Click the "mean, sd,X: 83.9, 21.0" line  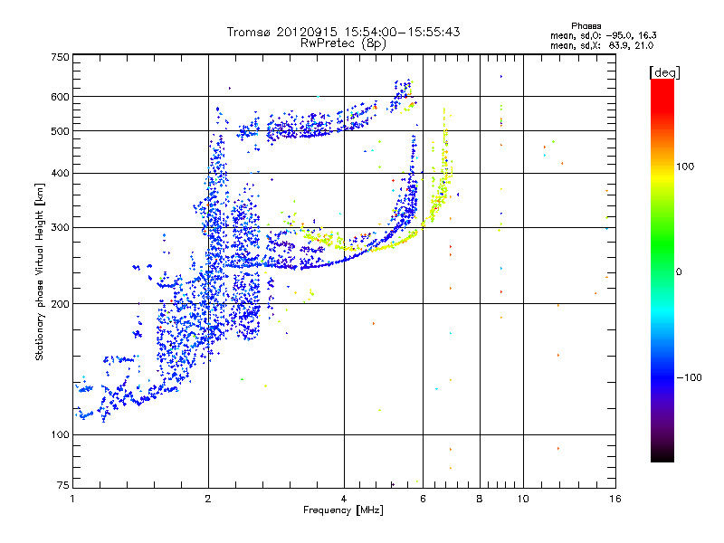[x=602, y=45]
